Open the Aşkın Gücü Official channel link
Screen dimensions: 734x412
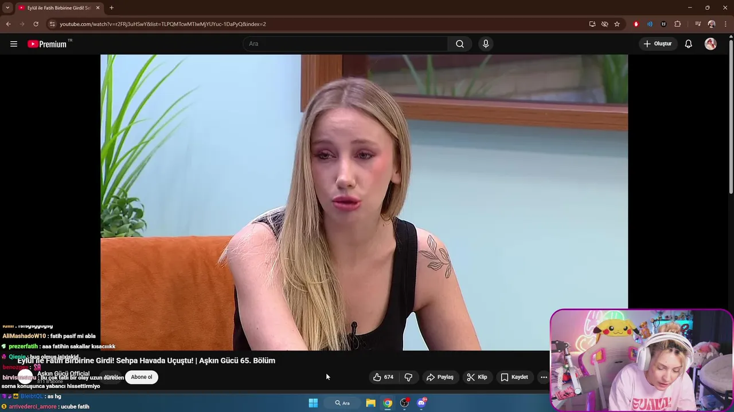63,374
